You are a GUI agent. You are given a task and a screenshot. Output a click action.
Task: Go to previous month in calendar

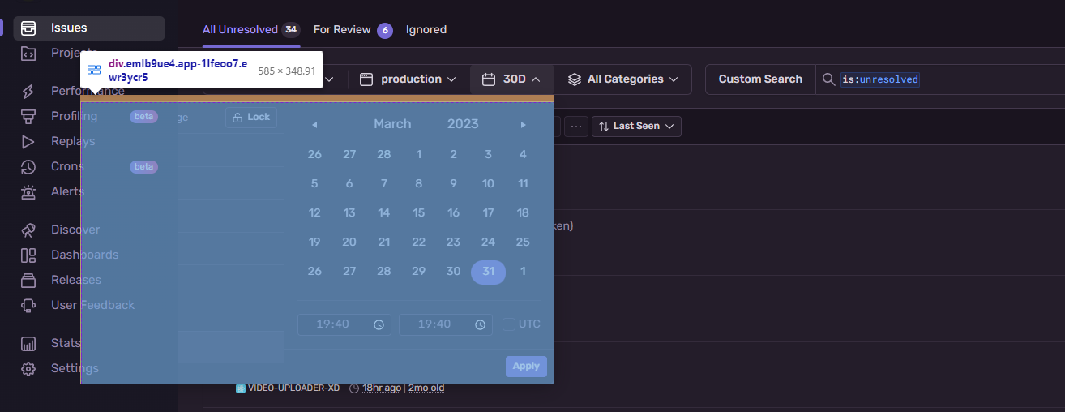click(314, 124)
